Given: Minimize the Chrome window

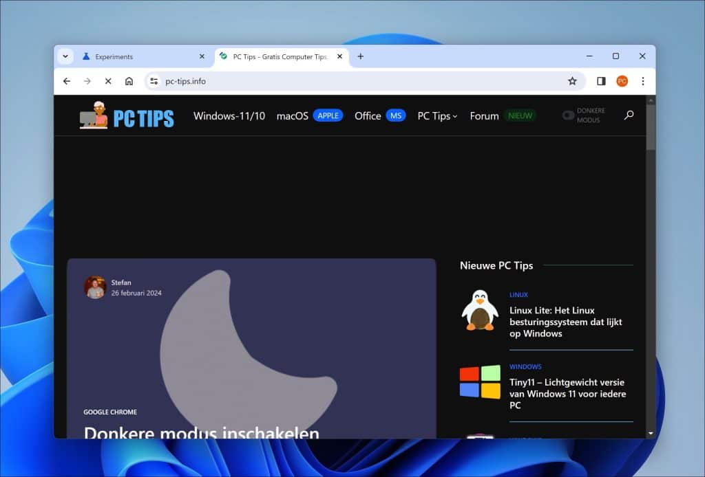Looking at the screenshot, I should (x=589, y=56).
